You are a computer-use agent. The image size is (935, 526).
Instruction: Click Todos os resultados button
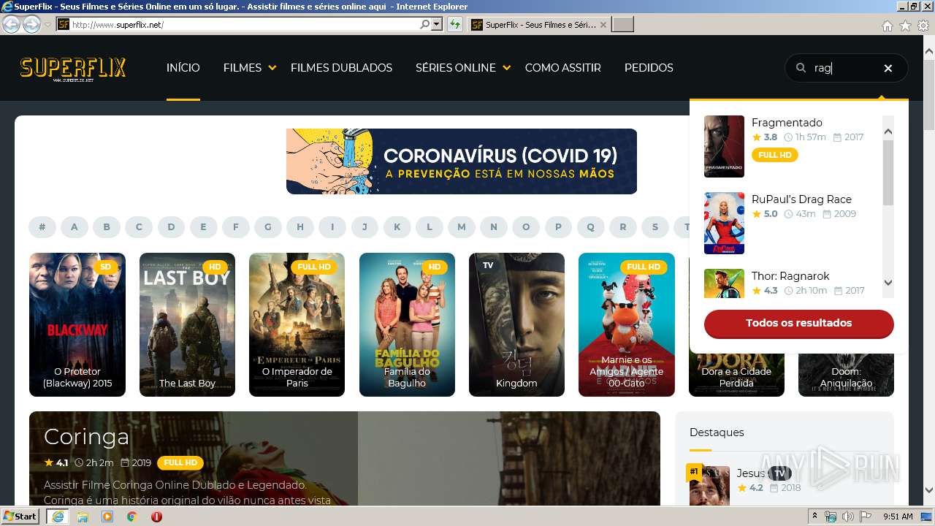798,323
